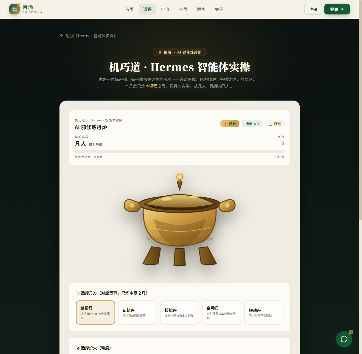Click the lantern icon in the 智涌 AI 邪修炼丹炉 badge

(160, 52)
